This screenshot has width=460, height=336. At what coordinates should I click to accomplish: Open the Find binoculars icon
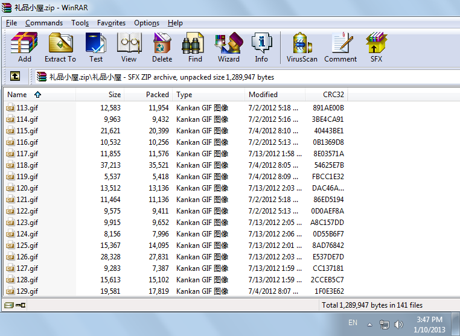click(195, 48)
